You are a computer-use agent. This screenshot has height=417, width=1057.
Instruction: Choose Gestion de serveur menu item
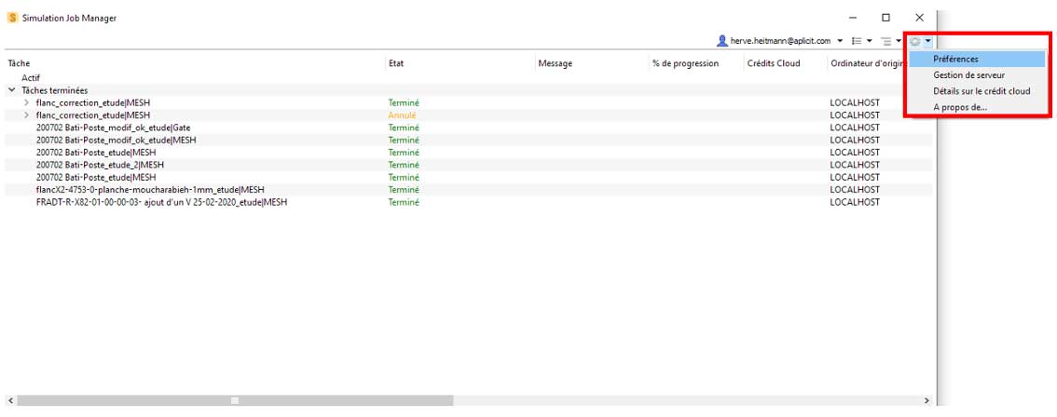point(968,74)
